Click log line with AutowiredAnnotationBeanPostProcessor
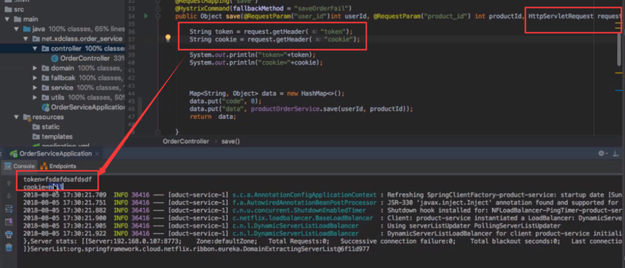Viewport: 625px width, 268px height. tap(323, 203)
